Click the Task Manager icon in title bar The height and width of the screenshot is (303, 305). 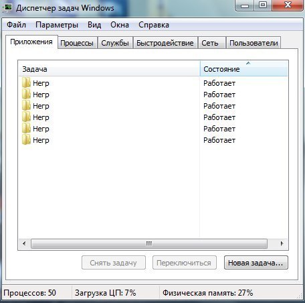click(8, 7)
